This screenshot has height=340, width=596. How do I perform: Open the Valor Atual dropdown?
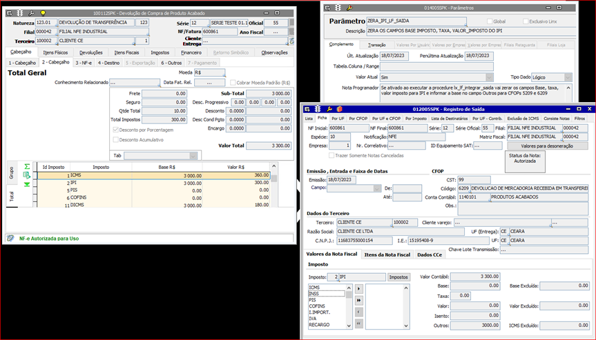coord(489,77)
